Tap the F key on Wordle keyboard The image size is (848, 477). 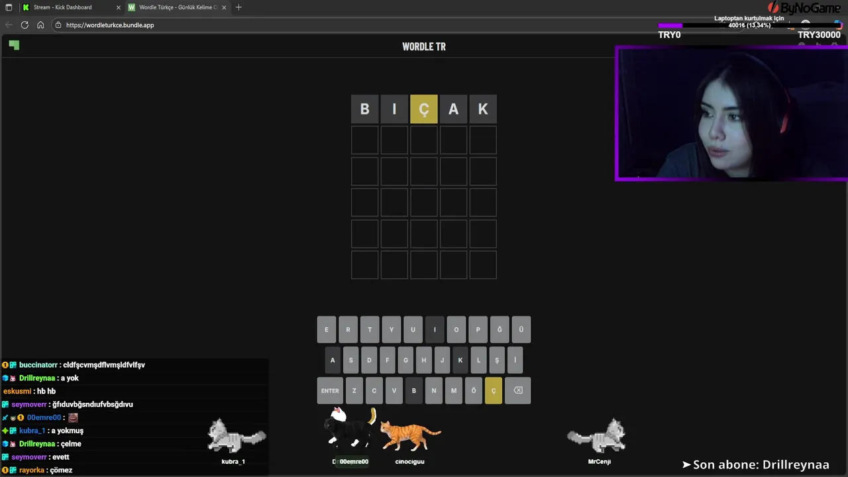[x=388, y=360]
